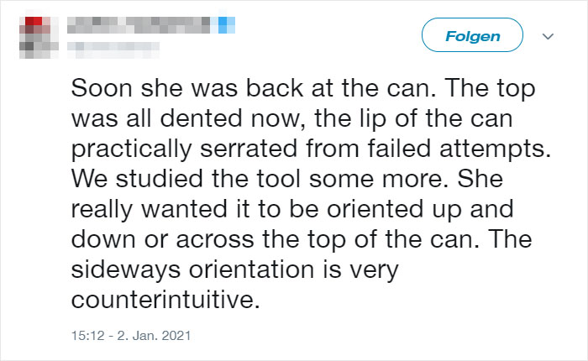Click "The top" ending the first line
Image resolution: width=588 pixels, height=361 pixels.
[x=490, y=89]
